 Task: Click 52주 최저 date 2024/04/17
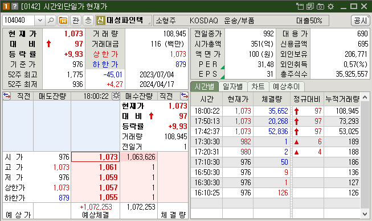point(157,84)
